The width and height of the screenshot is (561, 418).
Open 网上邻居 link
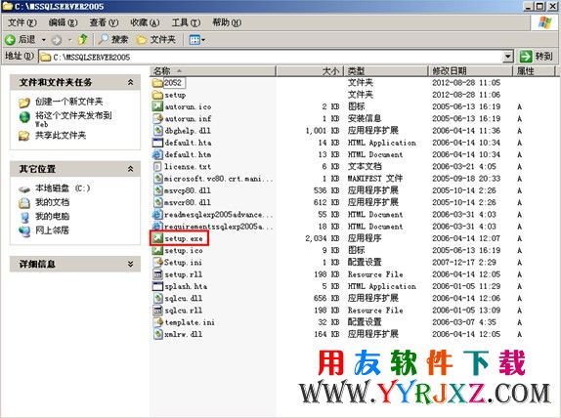pyautogui.click(x=52, y=230)
